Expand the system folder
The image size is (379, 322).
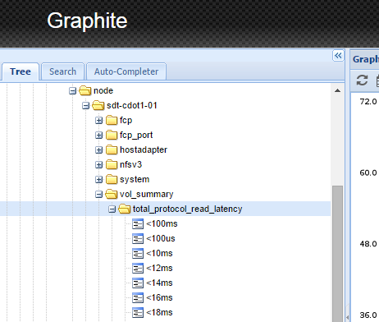(98, 179)
